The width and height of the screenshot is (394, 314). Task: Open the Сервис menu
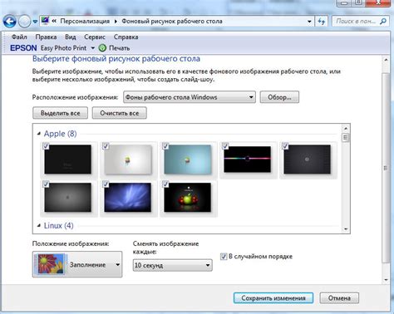coord(95,37)
